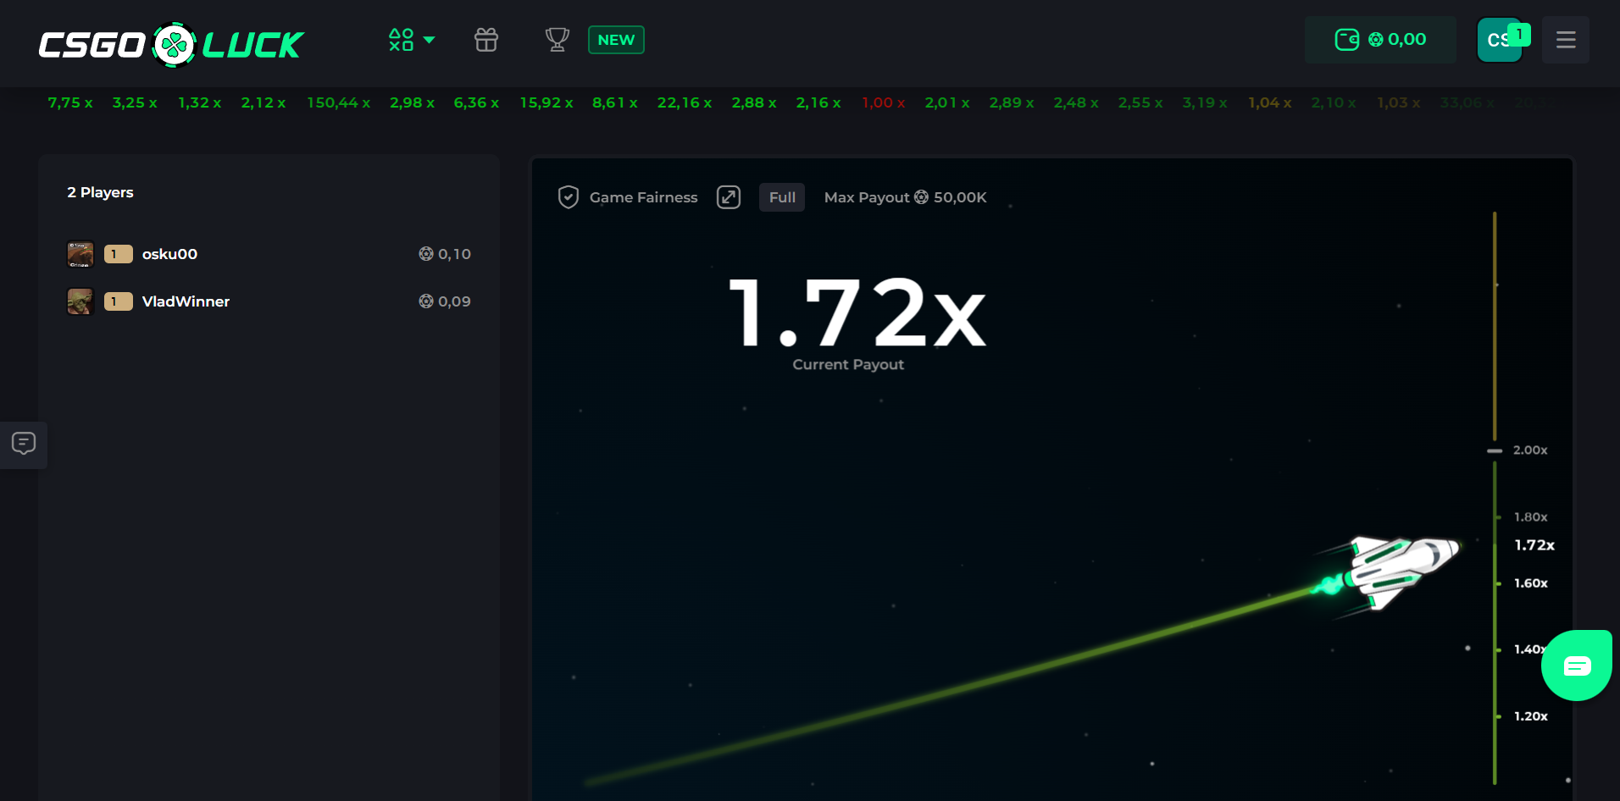Open the wallet balance 0,00

1380,40
